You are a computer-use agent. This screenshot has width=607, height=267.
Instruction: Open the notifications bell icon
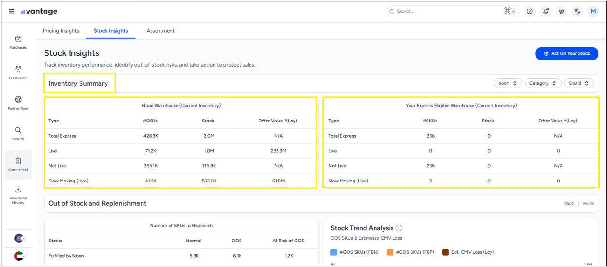pyautogui.click(x=545, y=12)
